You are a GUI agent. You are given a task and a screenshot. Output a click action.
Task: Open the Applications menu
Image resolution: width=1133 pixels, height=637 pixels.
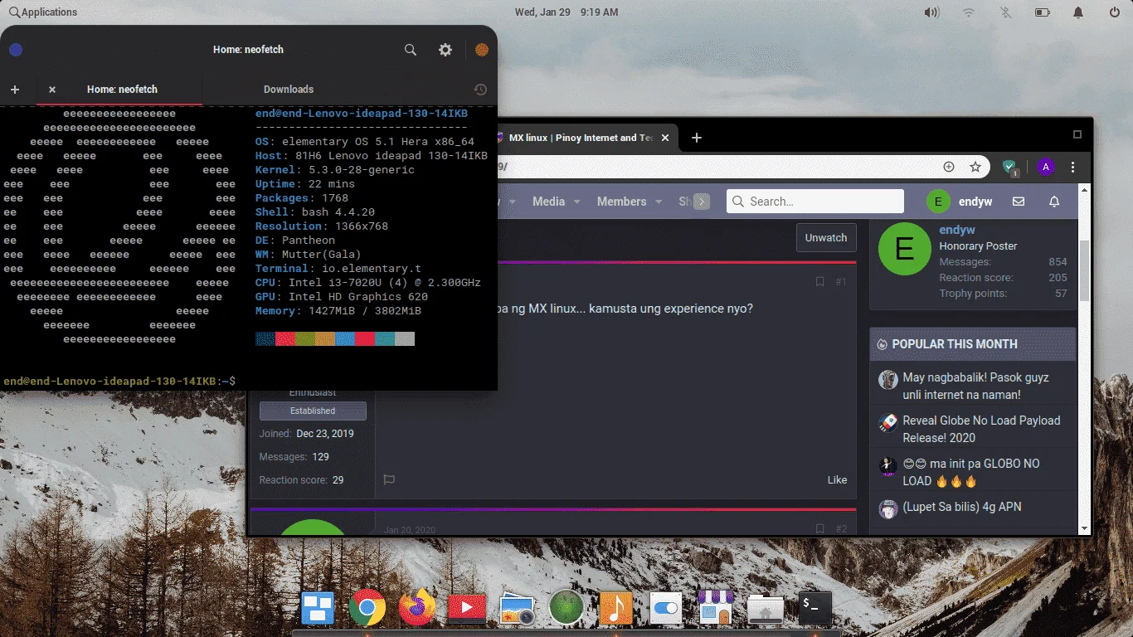pyautogui.click(x=41, y=12)
